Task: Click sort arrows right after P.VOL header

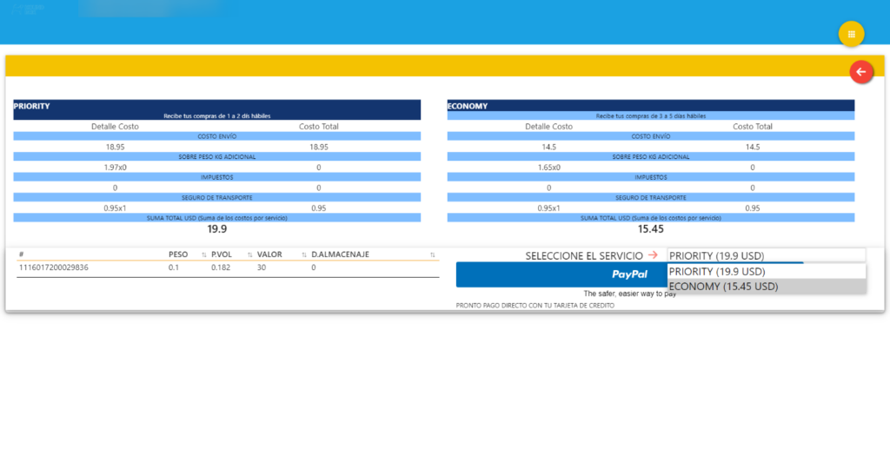Action: pos(249,255)
